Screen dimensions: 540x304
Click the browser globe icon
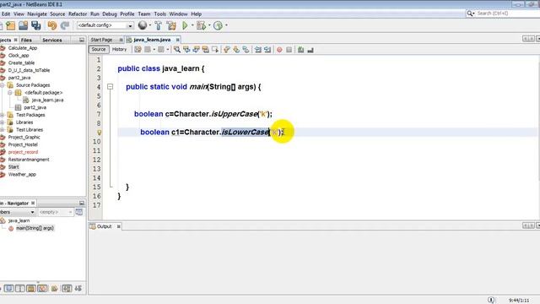(143, 25)
